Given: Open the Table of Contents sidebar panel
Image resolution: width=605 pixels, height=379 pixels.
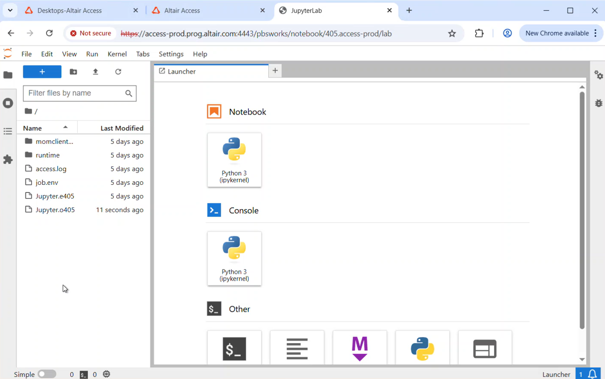Looking at the screenshot, I should click(x=8, y=131).
